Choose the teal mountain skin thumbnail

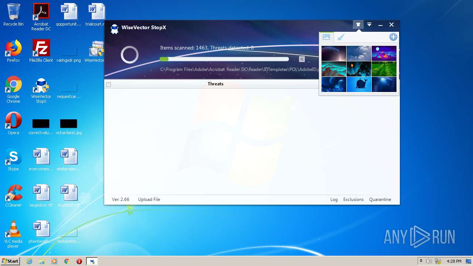[x=334, y=69]
